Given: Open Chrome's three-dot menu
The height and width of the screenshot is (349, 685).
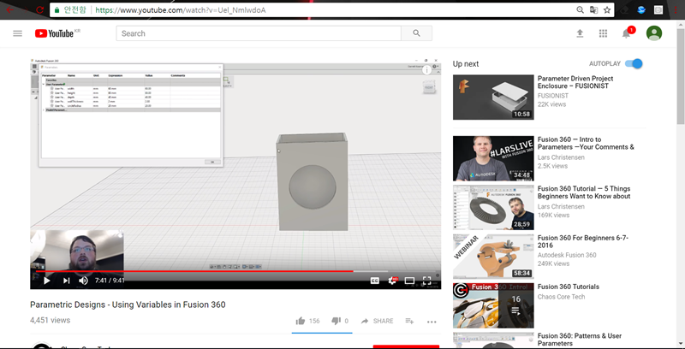Looking at the screenshot, I should 676,9.
